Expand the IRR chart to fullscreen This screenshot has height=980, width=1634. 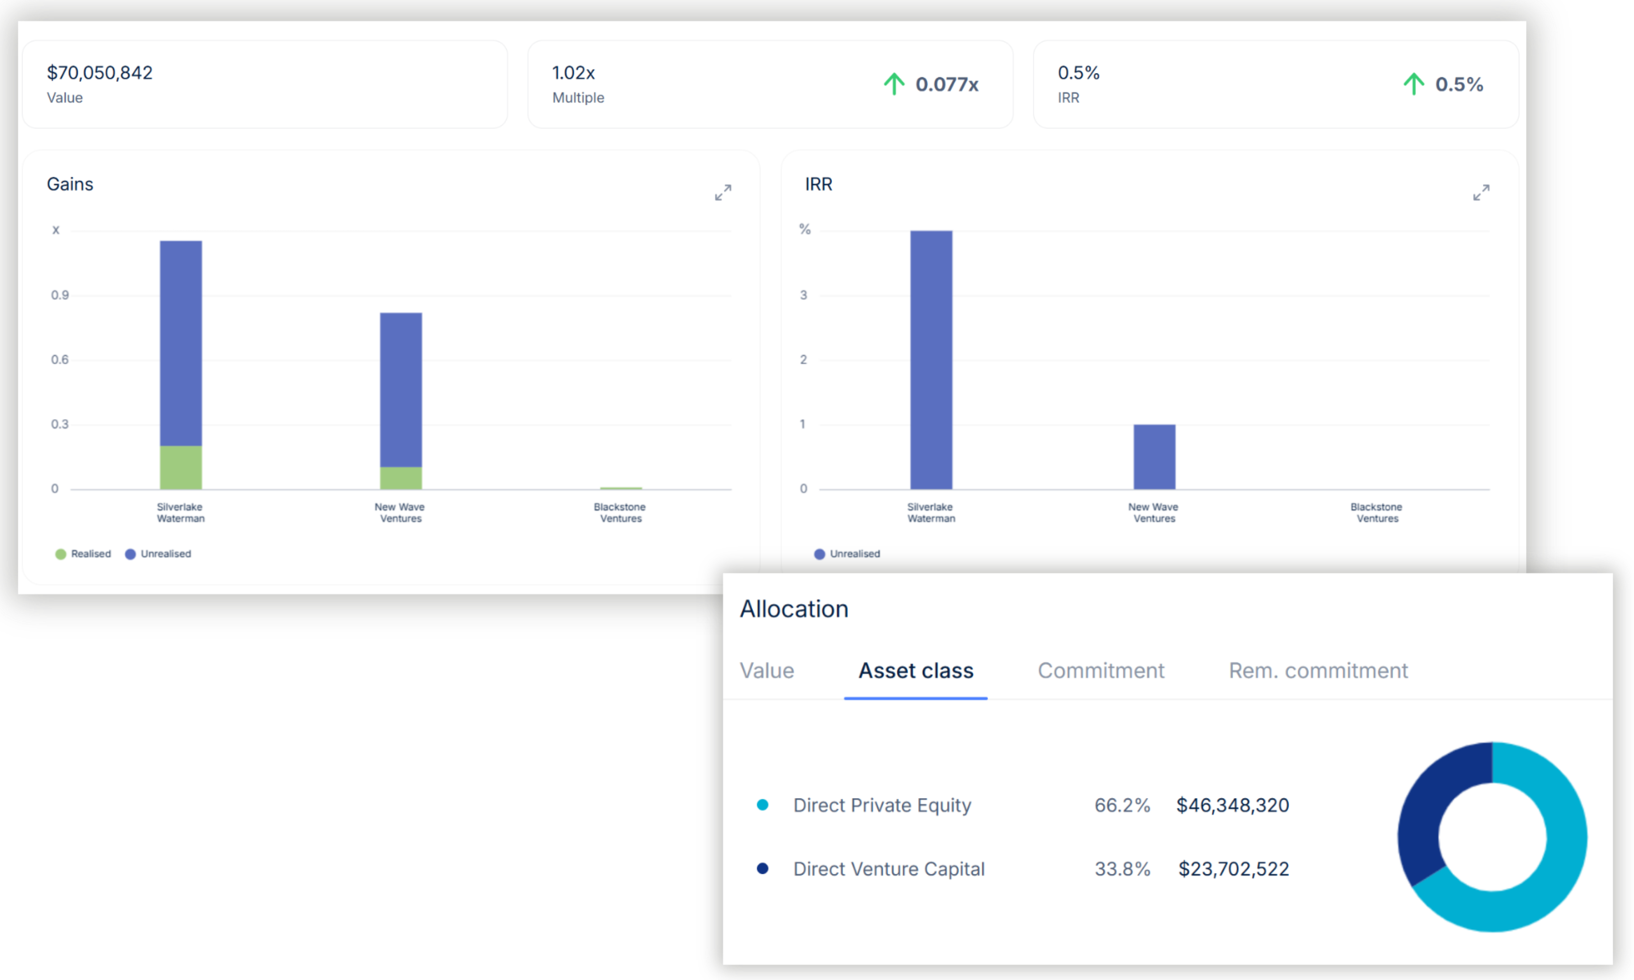point(1481,192)
